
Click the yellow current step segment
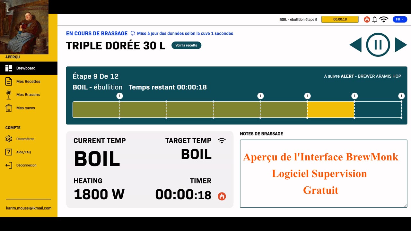[331, 109]
